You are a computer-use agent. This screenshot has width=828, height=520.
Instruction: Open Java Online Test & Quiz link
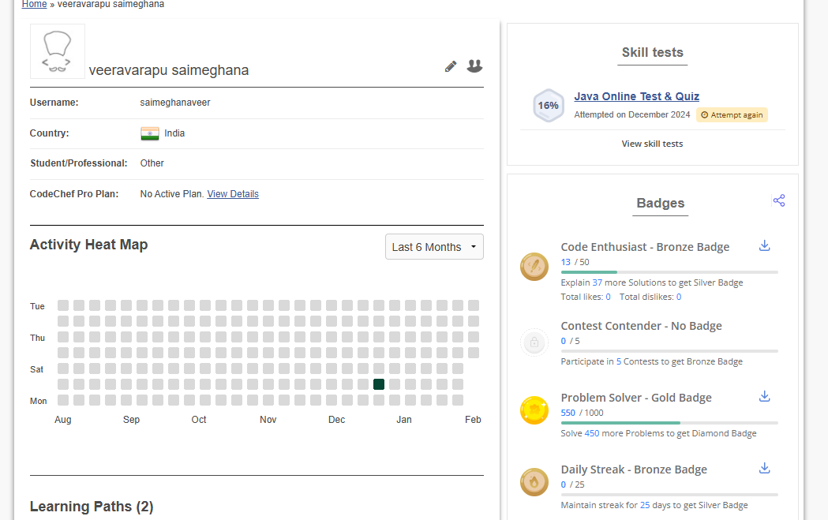click(x=636, y=96)
